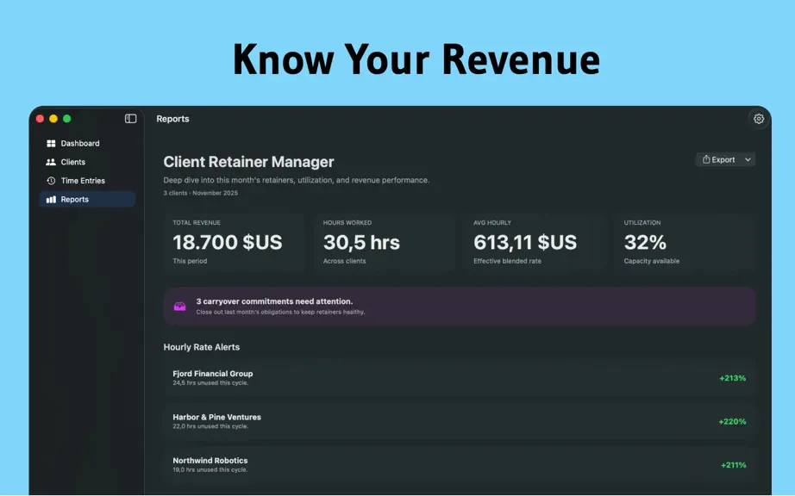795x496 pixels.
Task: Click "3 clients · November 2025" text
Action: [x=200, y=193]
